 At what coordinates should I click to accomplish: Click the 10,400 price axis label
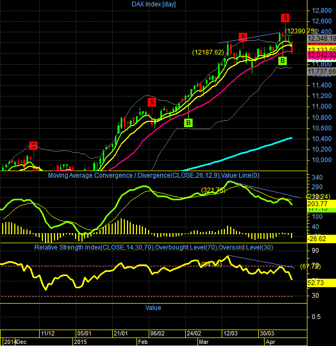322,139
